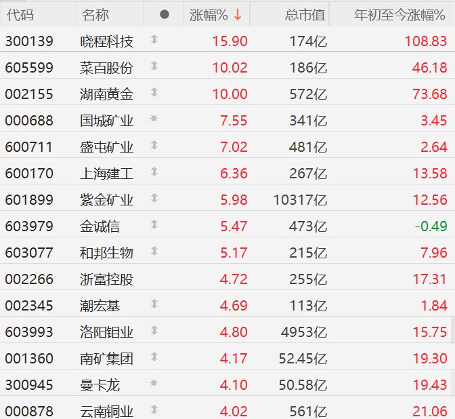Click the marker icon next to 紫金矿业

pyautogui.click(x=154, y=198)
